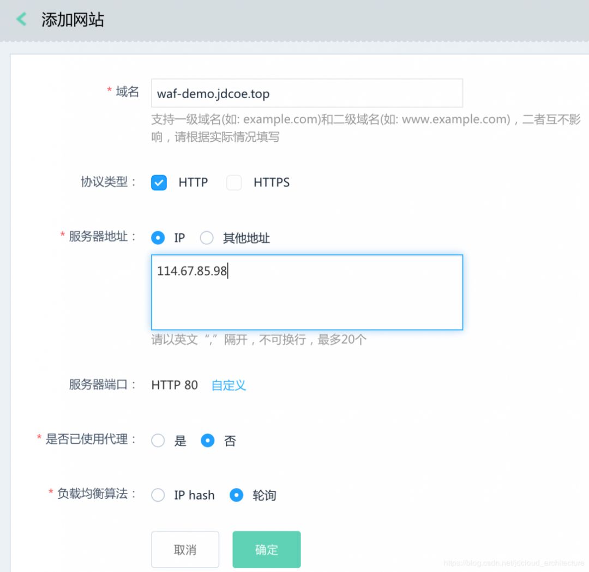Select 否 for proxy usage
Screen dimensions: 589x572
(x=208, y=441)
